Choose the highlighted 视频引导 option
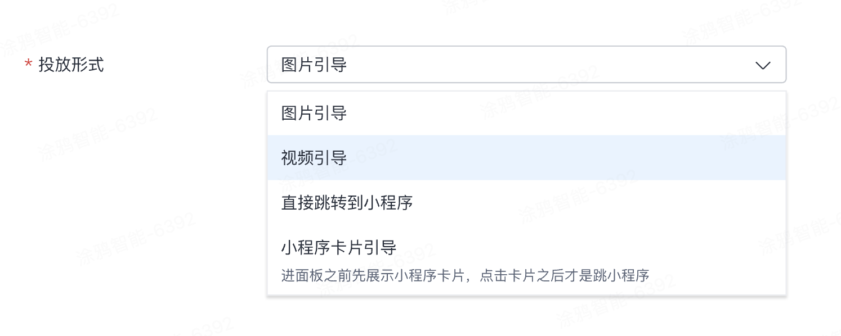Image resolution: width=841 pixels, height=336 pixels. (x=314, y=158)
